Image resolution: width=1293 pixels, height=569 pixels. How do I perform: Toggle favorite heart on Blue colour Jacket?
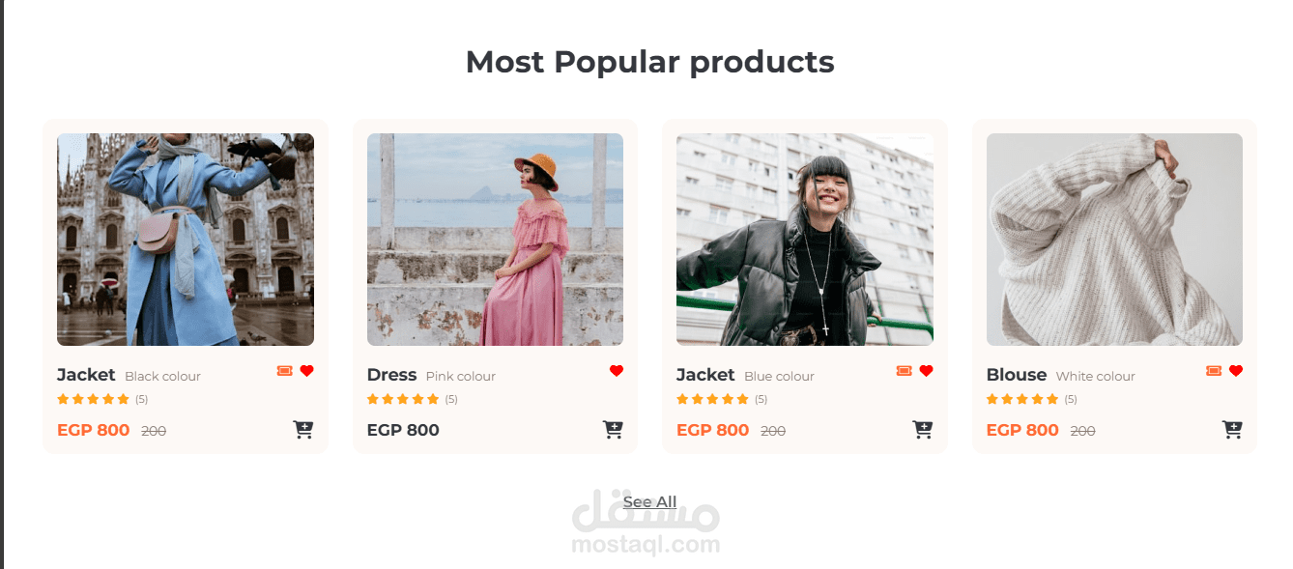point(926,371)
